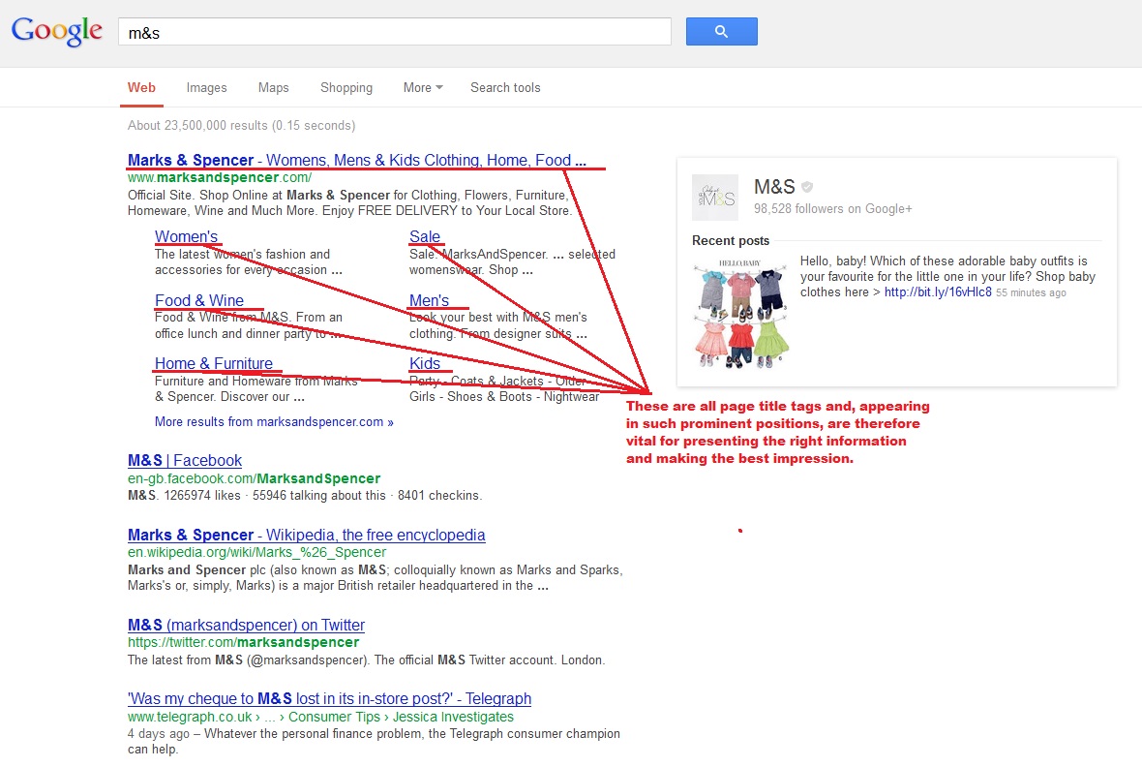Image resolution: width=1142 pixels, height=767 pixels.
Task: Open the Marks & Spencer Wikipedia article
Action: tap(305, 535)
